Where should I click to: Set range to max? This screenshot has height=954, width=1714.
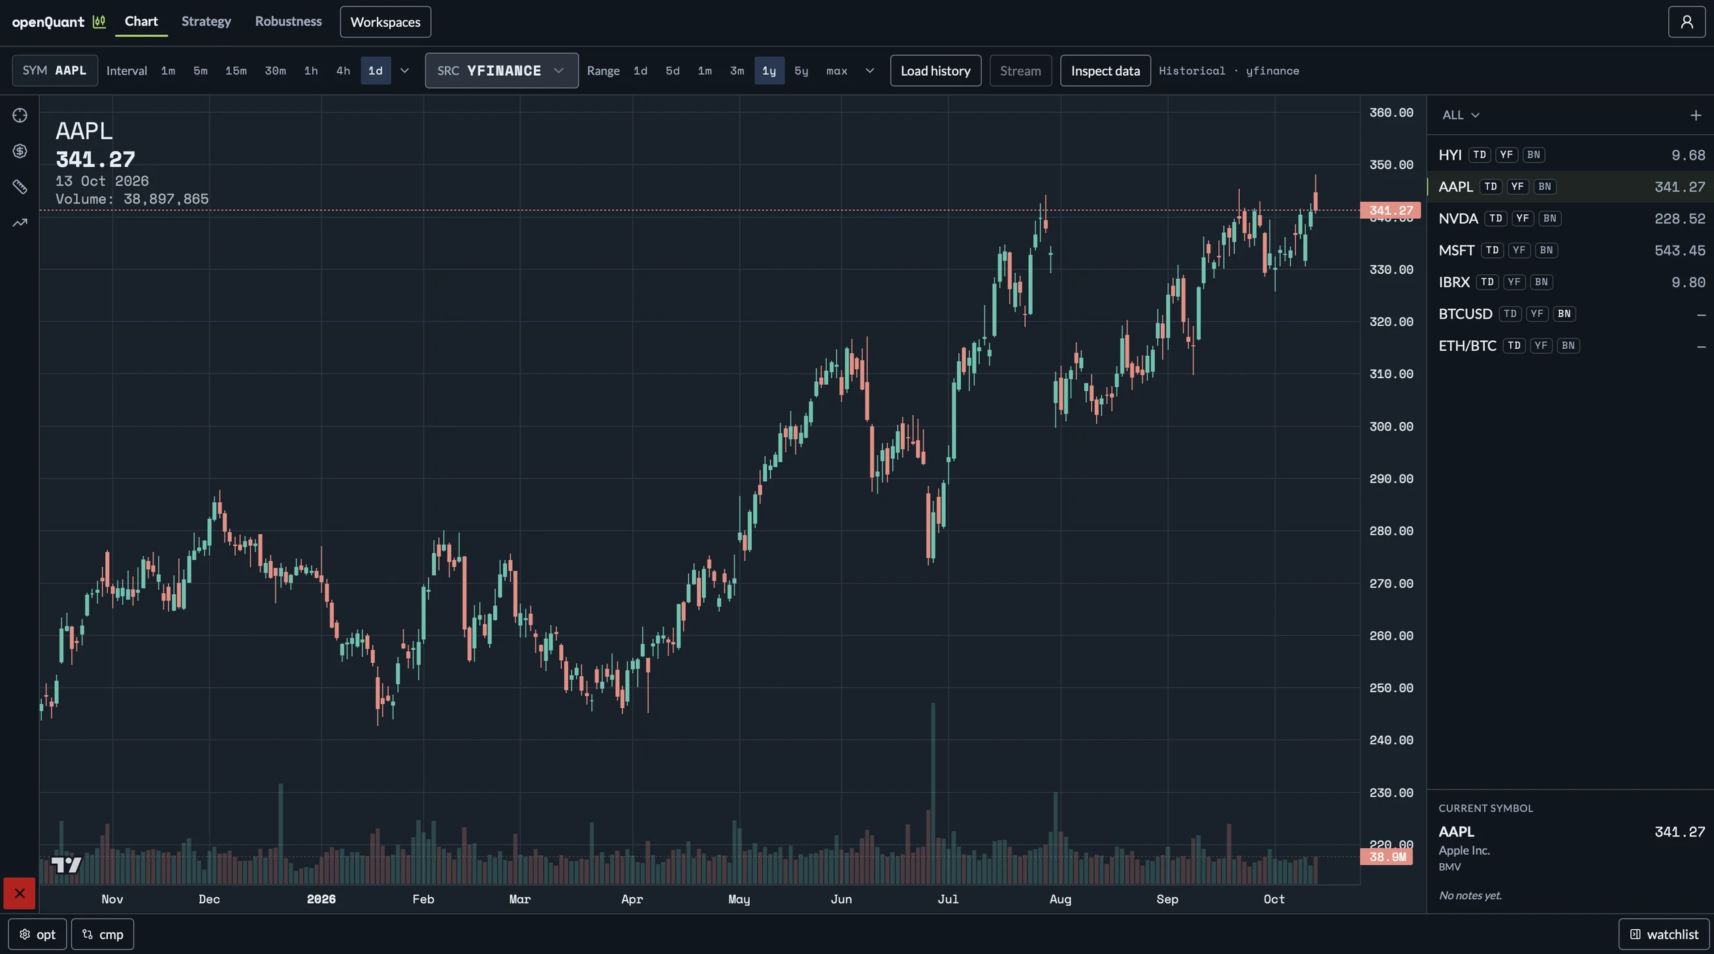pyautogui.click(x=836, y=71)
